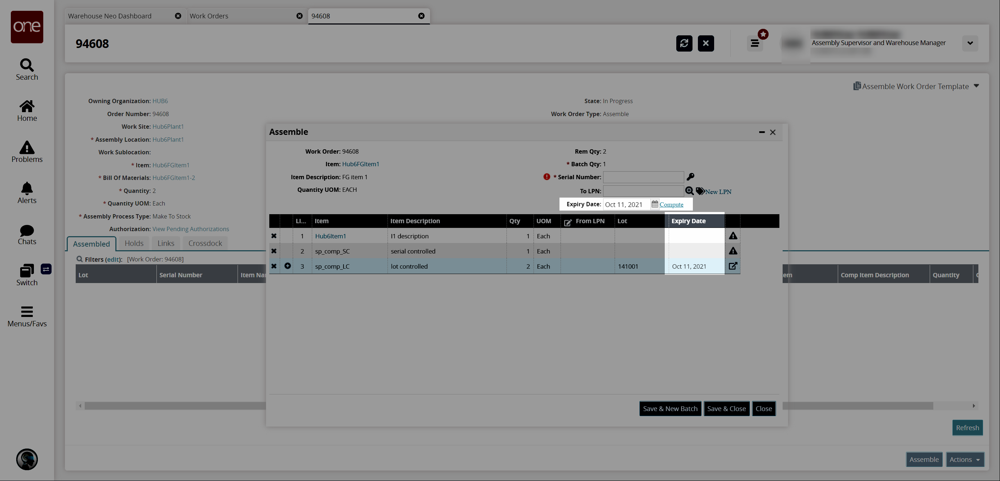
Task: Click the To LPN search magnifier icon
Action: (x=689, y=191)
